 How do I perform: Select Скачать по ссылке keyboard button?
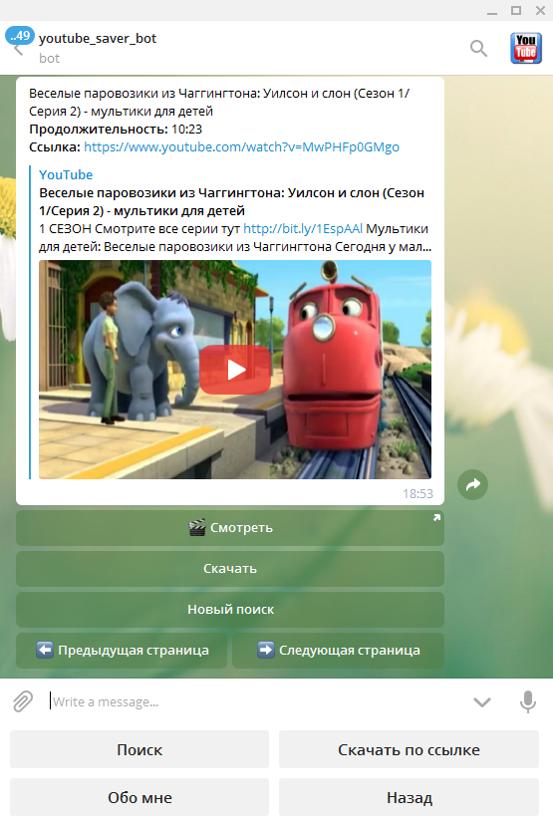409,749
